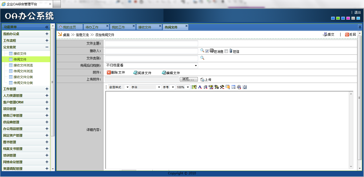The width and height of the screenshot is (364, 177).
Task: Click the home icon on 我的主页 tab
Action: tap(61, 27)
